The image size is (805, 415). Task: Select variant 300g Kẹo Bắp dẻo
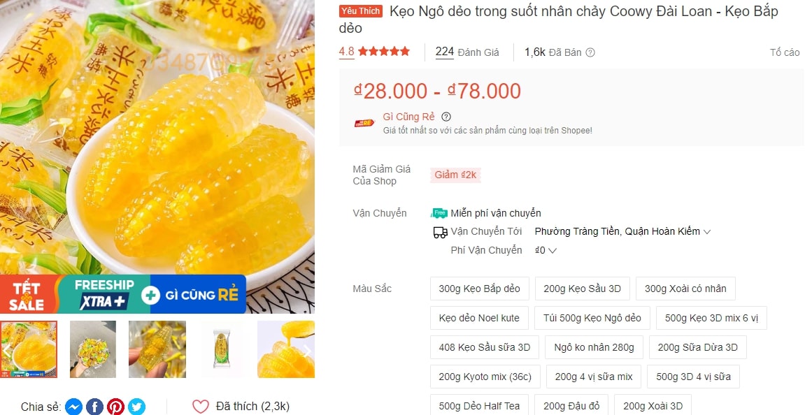click(x=480, y=289)
